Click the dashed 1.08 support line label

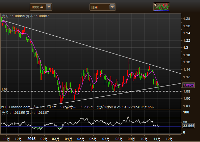point(4,90)
